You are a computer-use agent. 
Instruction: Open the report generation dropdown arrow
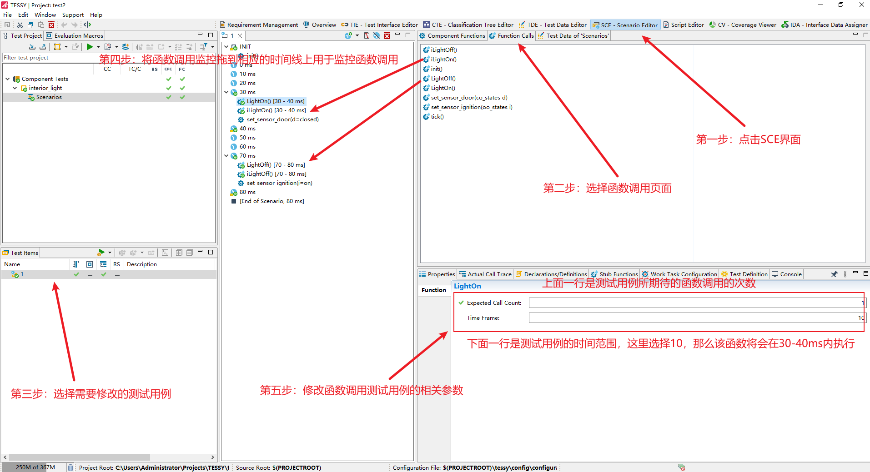116,47
